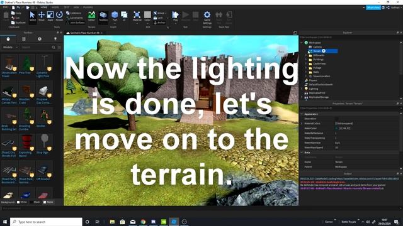
Task: Expand the MaterialColors property
Action: pyautogui.click(x=302, y=124)
